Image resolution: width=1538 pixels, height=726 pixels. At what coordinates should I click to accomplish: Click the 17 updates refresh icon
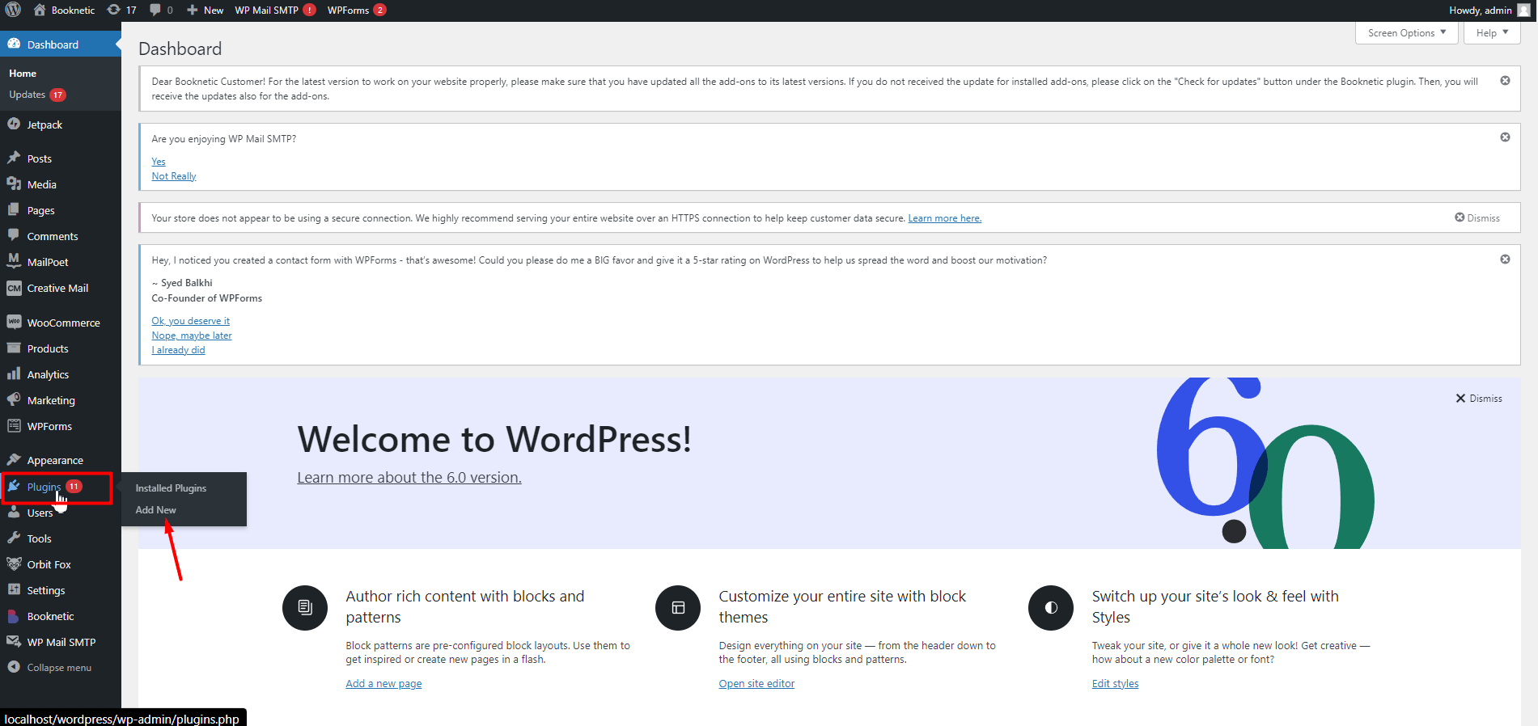point(114,10)
